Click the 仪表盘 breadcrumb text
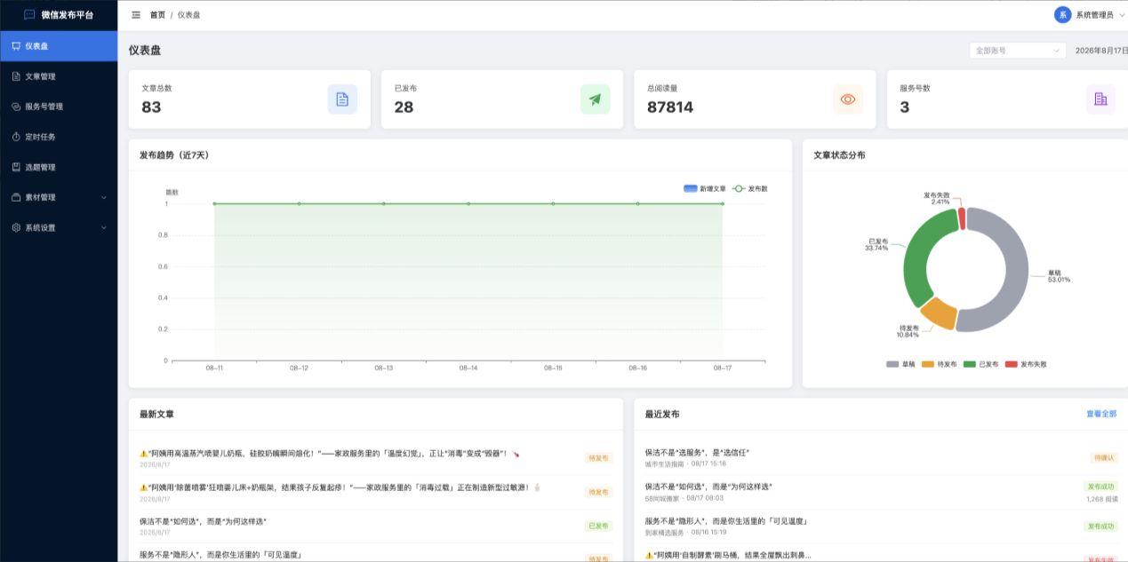Screen dimensions: 1128x562 pos(188,15)
